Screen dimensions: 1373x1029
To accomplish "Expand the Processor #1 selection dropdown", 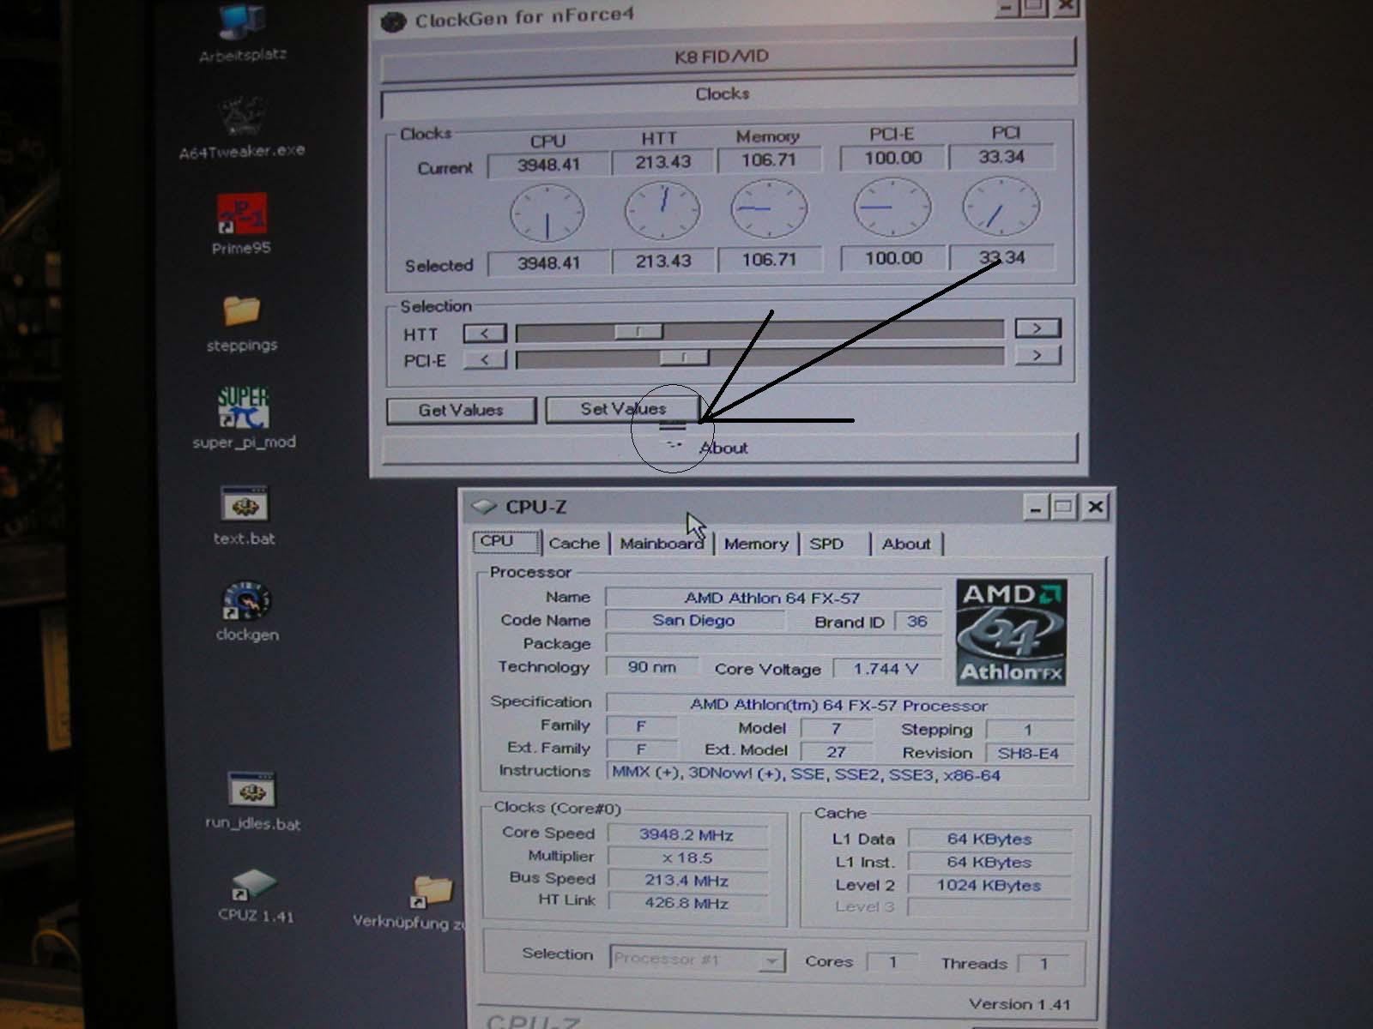I will [771, 960].
